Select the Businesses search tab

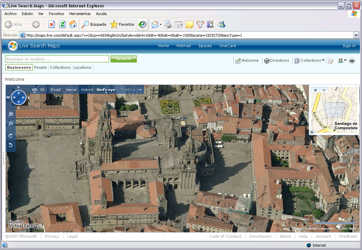pos(19,67)
